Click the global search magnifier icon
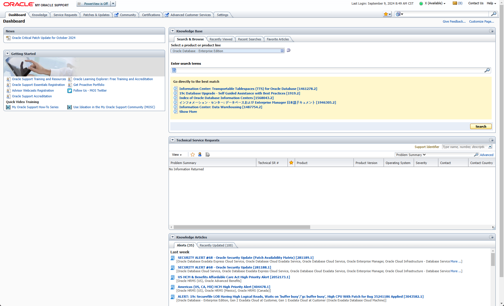This screenshot has height=306, width=504. point(493,14)
